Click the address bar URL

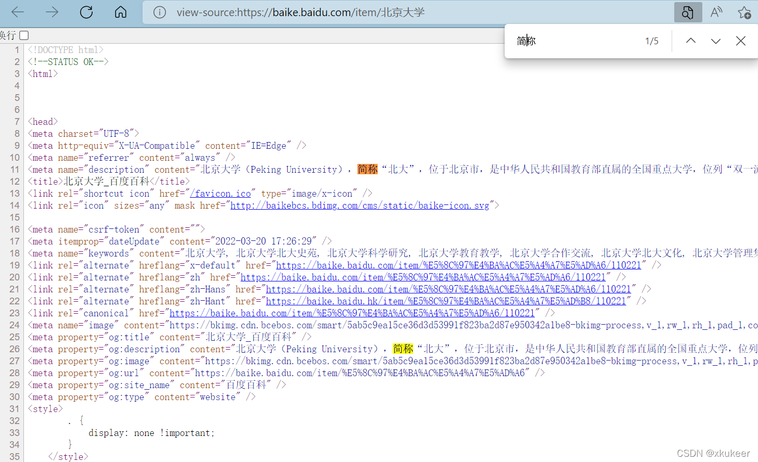click(x=301, y=12)
